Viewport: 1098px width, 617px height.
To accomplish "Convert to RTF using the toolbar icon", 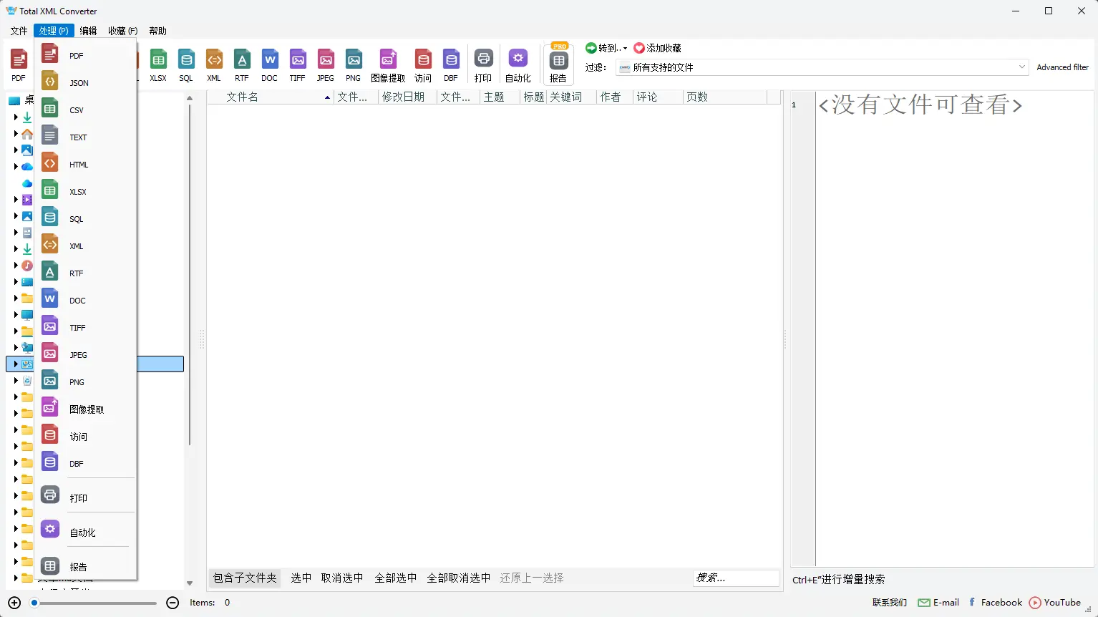I will [x=242, y=66].
